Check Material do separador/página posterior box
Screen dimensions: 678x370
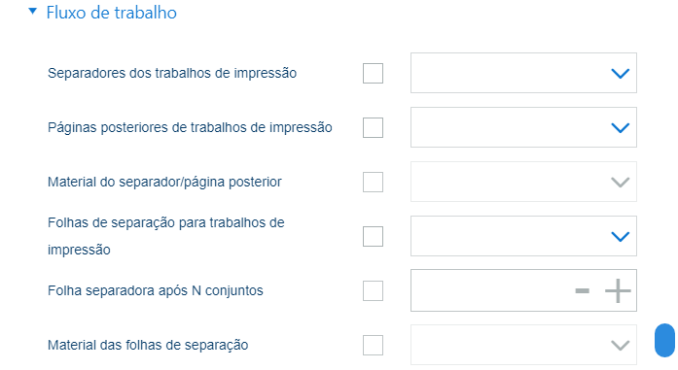coord(373,182)
